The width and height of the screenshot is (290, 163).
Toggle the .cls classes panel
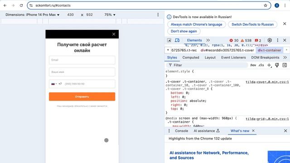(x=261, y=65)
